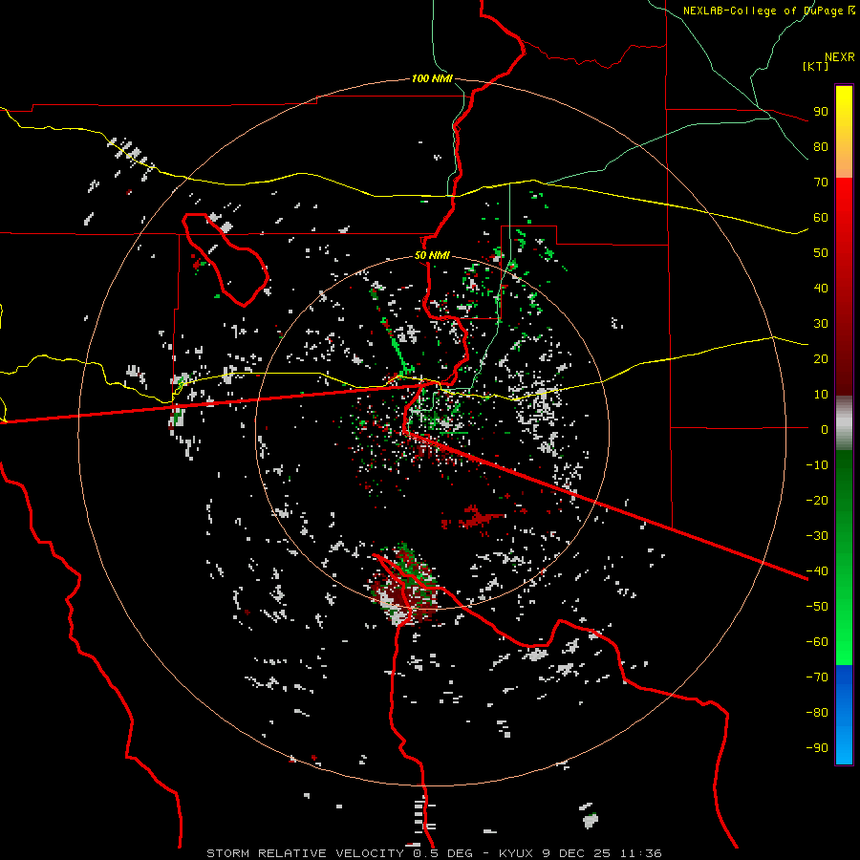The height and width of the screenshot is (860, 860).
Task: Click the 90 value on velocity scale
Action: click(821, 112)
